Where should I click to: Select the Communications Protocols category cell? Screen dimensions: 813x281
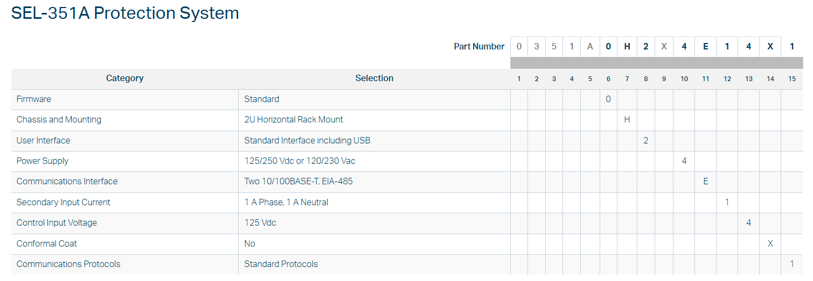tap(125, 264)
